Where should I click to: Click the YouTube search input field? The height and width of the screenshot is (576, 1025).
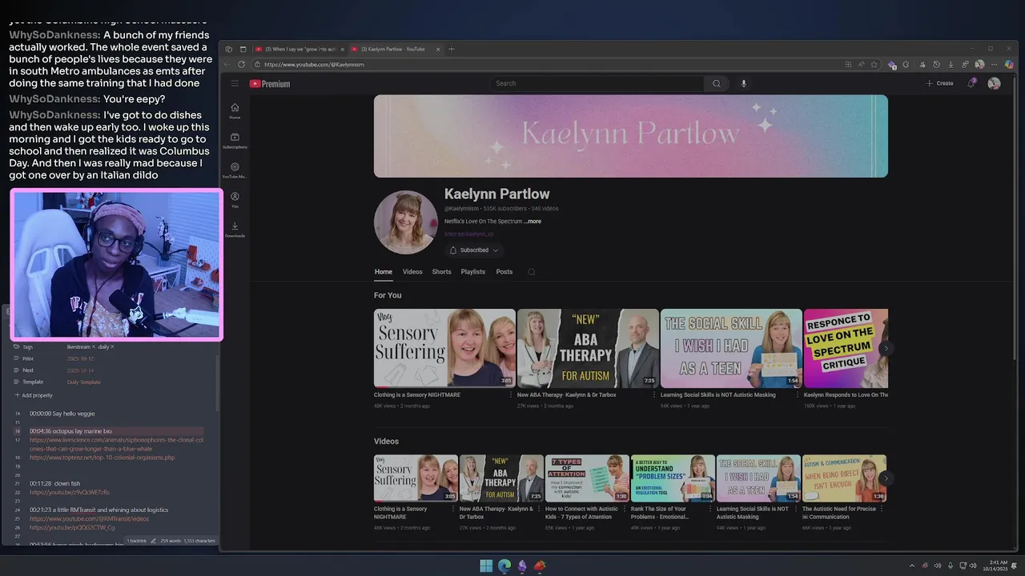pos(597,83)
